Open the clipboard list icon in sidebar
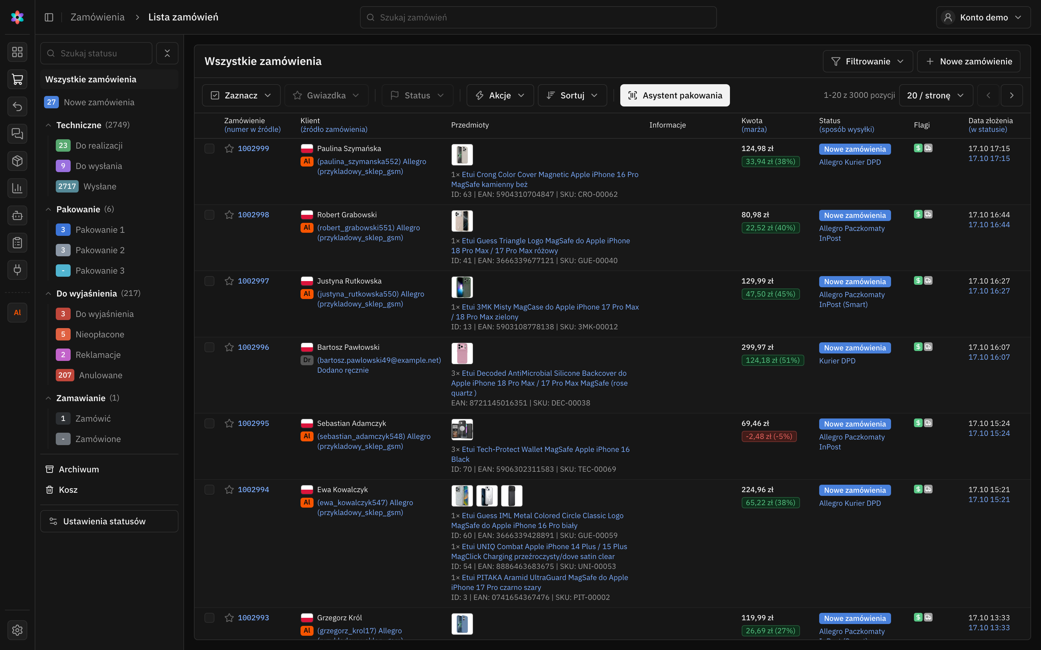The width and height of the screenshot is (1041, 650). click(x=17, y=242)
